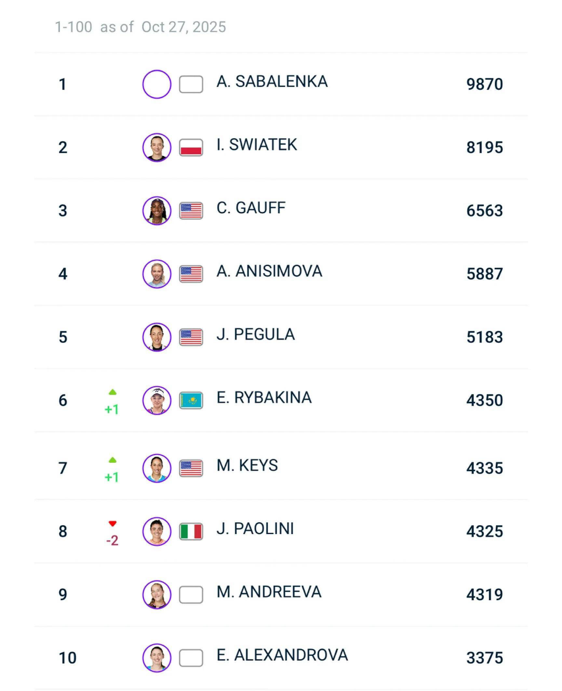Click the Kazakhstan flag beside Rybakina
562x691 pixels.
pos(191,400)
